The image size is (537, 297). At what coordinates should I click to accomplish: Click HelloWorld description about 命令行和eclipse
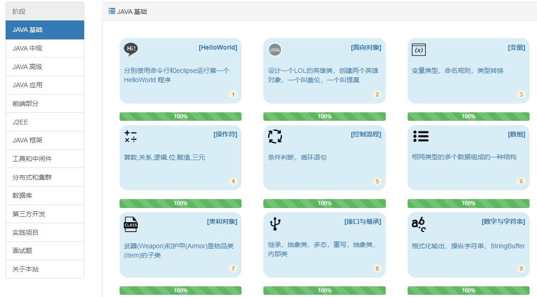pyautogui.click(x=177, y=75)
